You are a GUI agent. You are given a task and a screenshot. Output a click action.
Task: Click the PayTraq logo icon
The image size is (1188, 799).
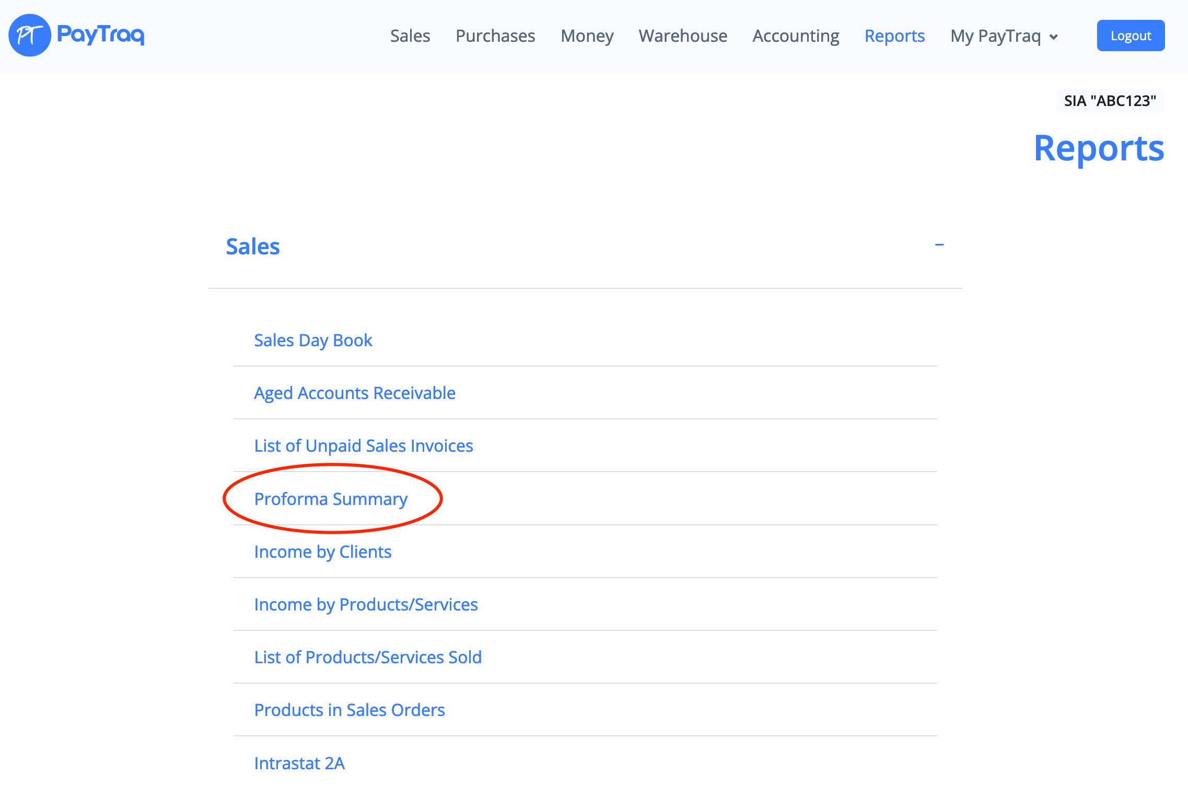[30, 35]
